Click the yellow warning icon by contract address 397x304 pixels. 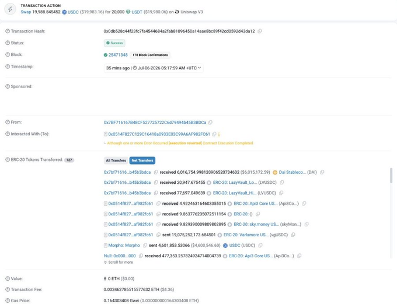[x=219, y=134]
